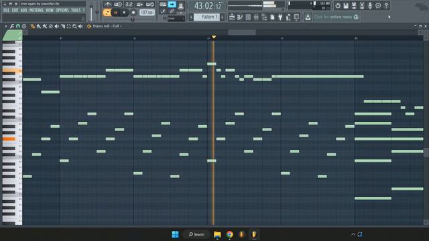
Task: Toggle piano roll snap magnet
Action: pyautogui.click(x=18, y=26)
